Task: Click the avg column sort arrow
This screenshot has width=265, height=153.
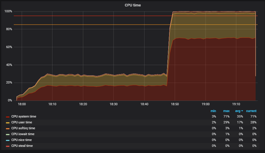Action: tap(242, 111)
